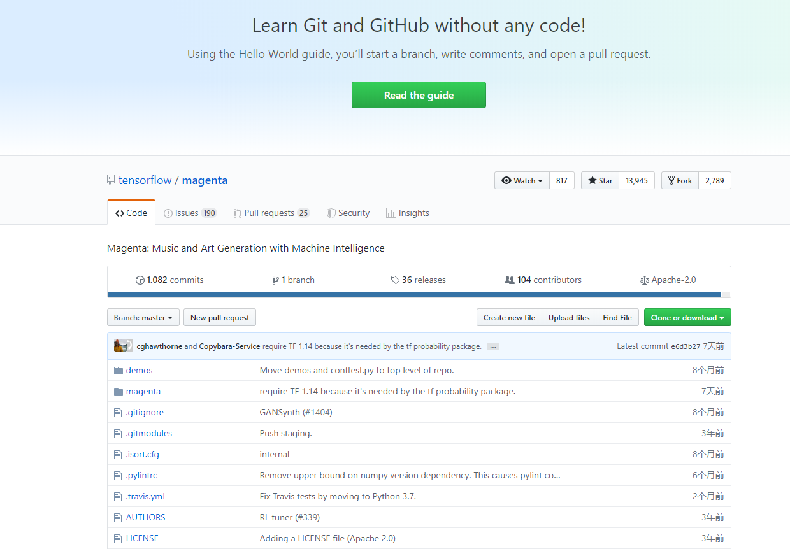Click the demos folder icon

coord(118,371)
